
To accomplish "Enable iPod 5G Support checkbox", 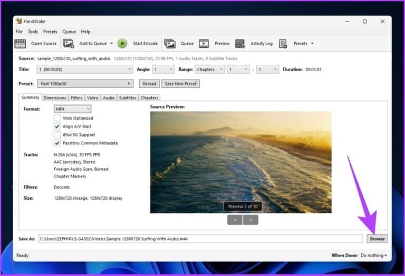I will (x=57, y=135).
